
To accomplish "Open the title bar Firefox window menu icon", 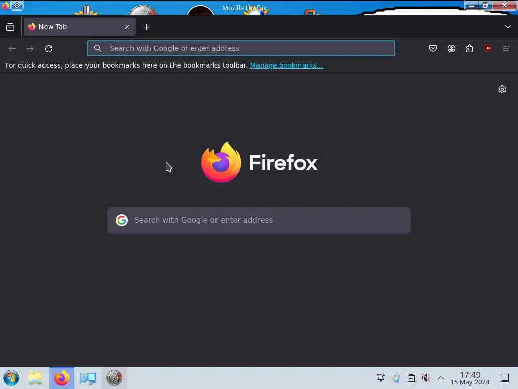I will point(5,5).
